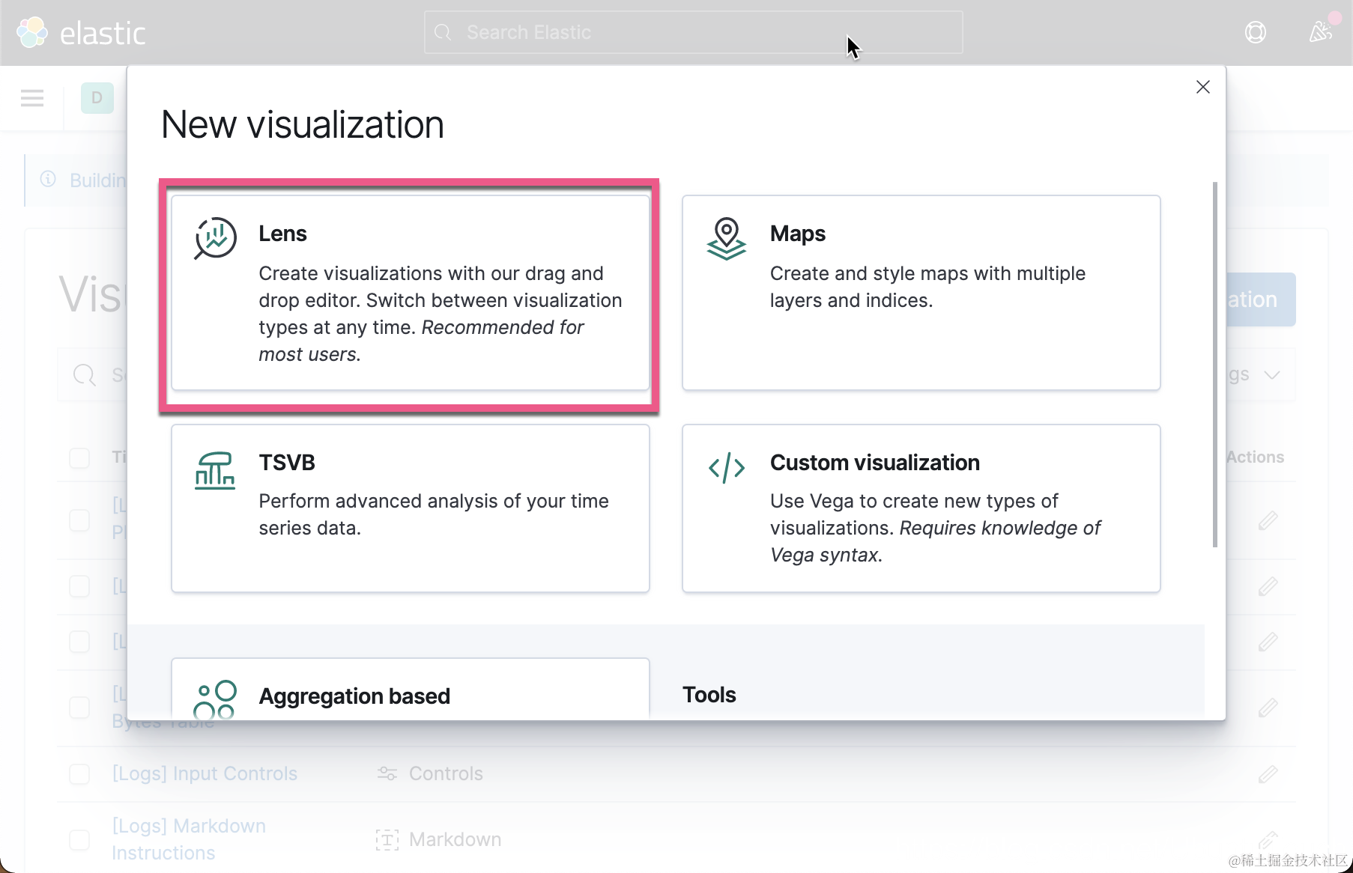The image size is (1353, 873).
Task: Click the Vega code brackets icon
Action: [x=726, y=469]
